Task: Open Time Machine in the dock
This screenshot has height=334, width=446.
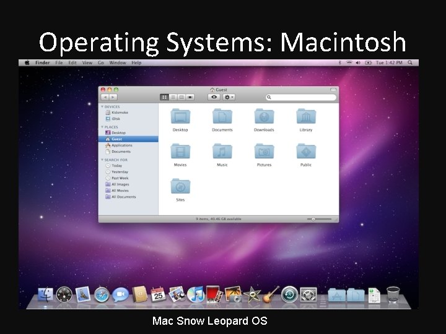Action: click(x=289, y=294)
